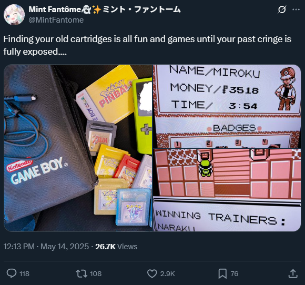The image size is (305, 285).
Task: Bookmark this post
Action: (222, 273)
